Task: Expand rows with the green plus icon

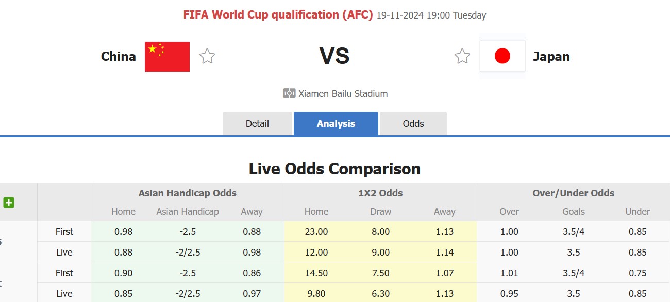Action: pyautogui.click(x=9, y=203)
